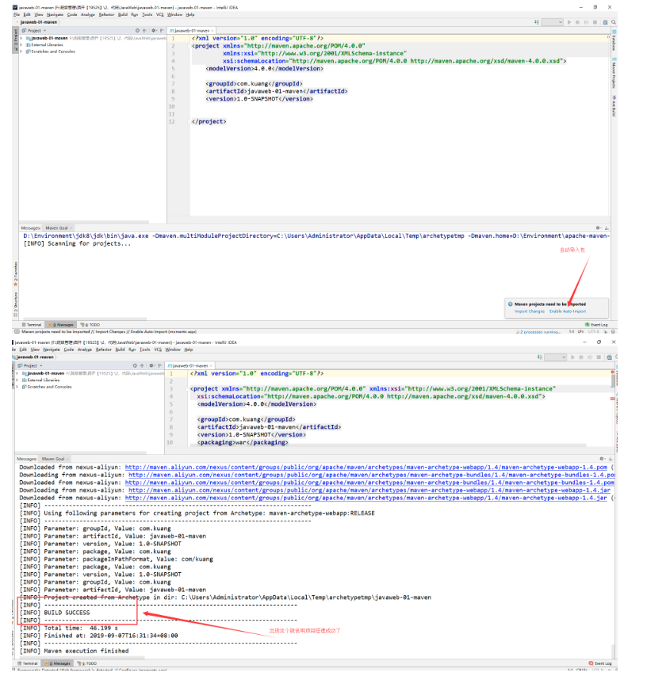Image resolution: width=670 pixels, height=680 pixels.
Task: Open Messages panel gear icon lower window
Action: 603,459
